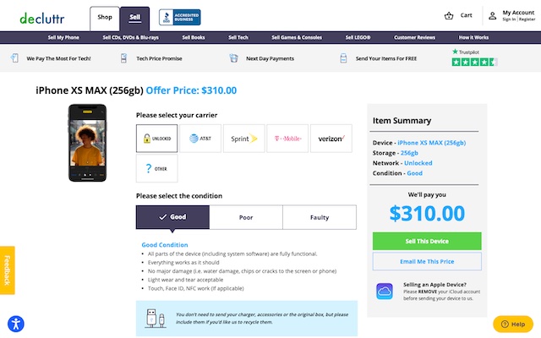
Task: Click the iCloud icon in Apple reminder
Action: tap(385, 290)
